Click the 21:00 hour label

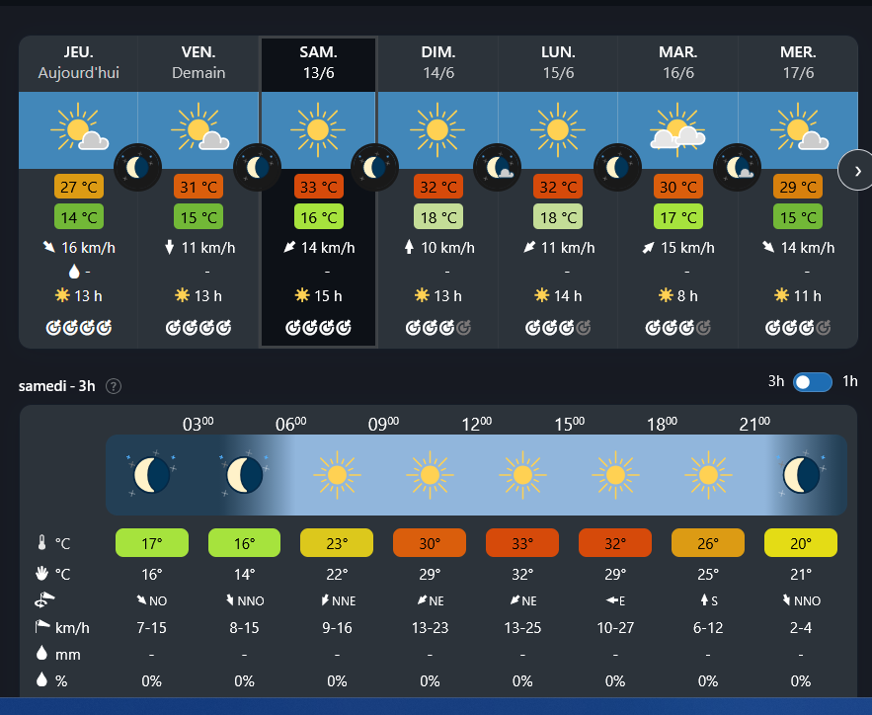pos(754,425)
